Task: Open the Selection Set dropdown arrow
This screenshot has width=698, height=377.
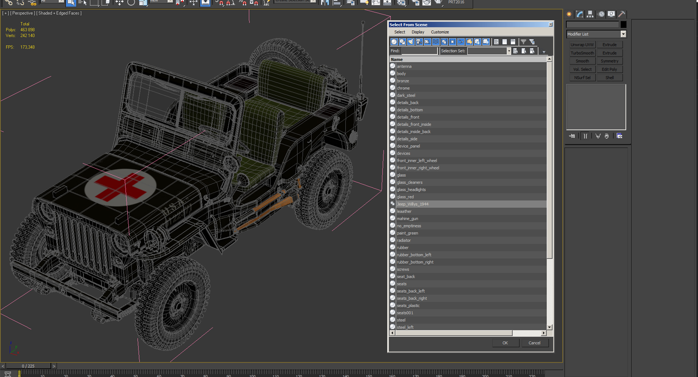Action: pos(509,51)
